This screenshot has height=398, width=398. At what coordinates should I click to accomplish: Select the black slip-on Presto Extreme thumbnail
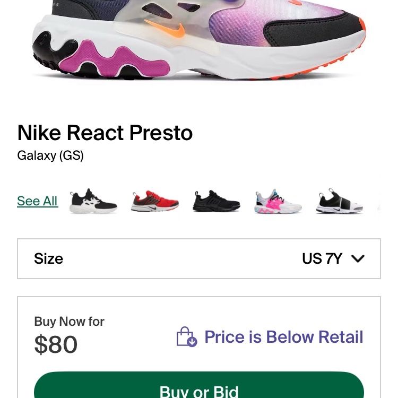(x=340, y=201)
